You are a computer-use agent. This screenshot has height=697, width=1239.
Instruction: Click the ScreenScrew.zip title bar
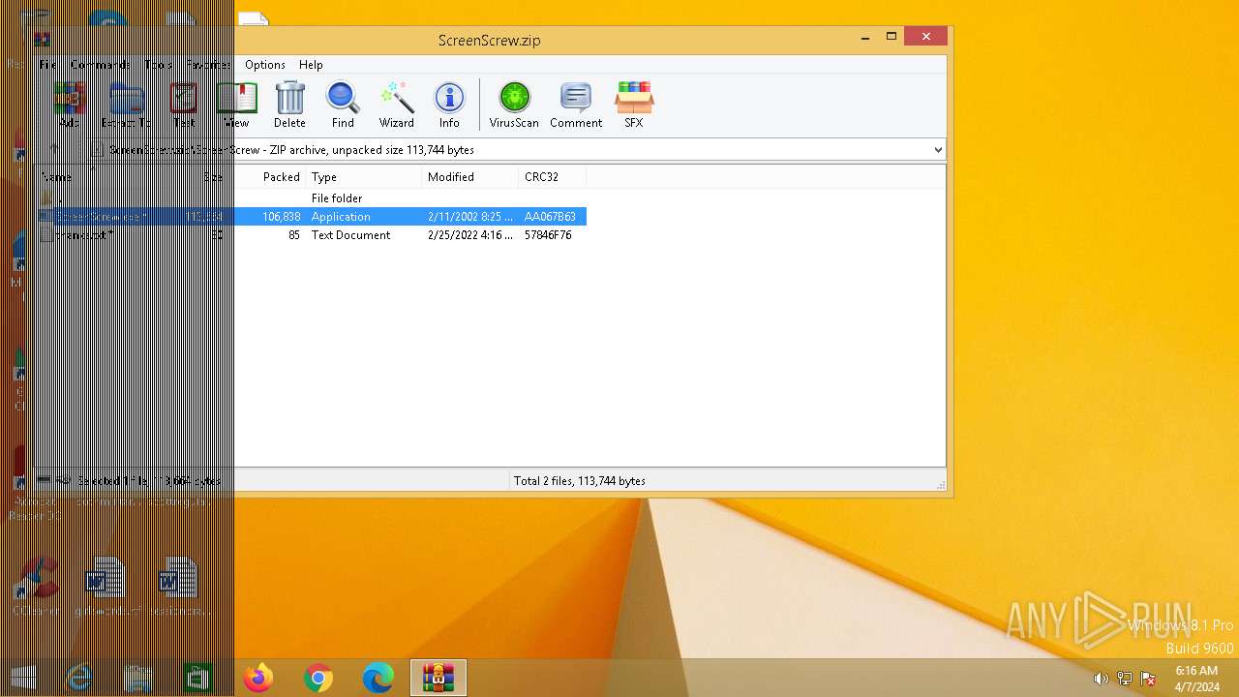(x=489, y=40)
